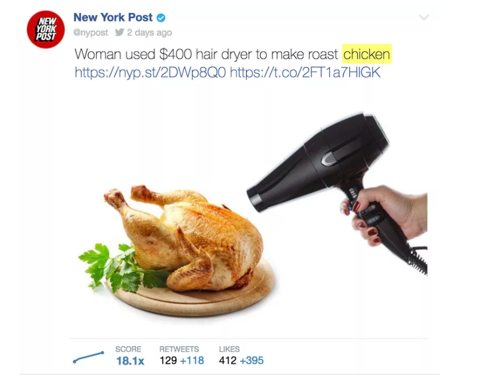This screenshot has width=498, height=382.
Task: Click the score trend line sparkline
Action: 88,357
